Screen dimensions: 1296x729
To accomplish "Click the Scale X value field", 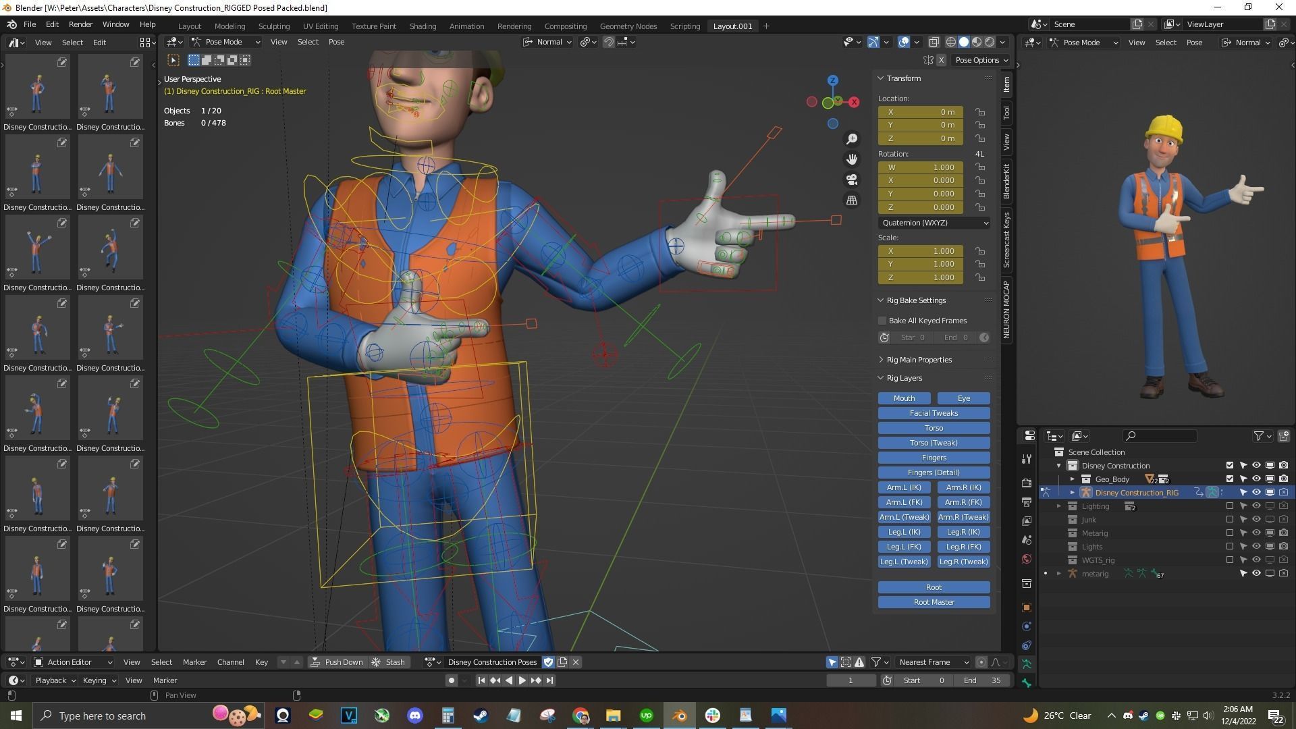I will click(x=920, y=251).
